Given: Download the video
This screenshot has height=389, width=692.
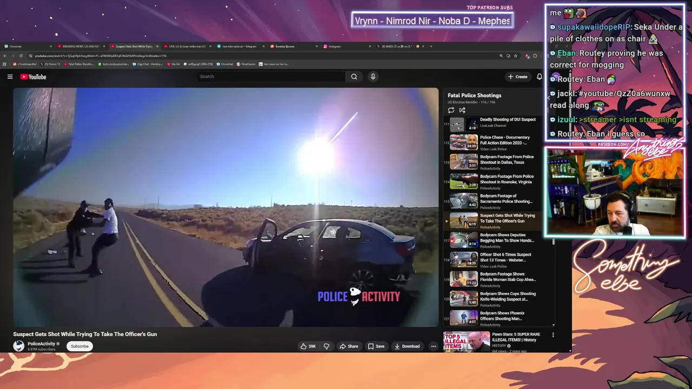Looking at the screenshot, I should (407, 346).
